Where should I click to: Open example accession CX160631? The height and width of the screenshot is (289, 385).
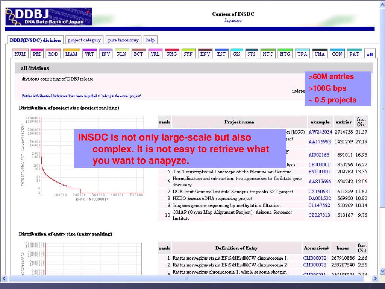pos(319,192)
